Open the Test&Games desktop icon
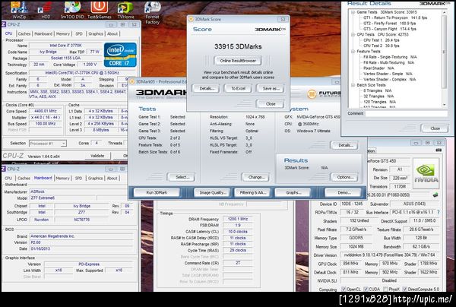456x307 pixels. point(100,8)
